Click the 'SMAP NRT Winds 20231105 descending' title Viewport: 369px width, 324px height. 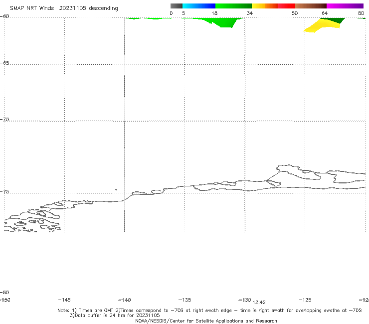(64, 8)
